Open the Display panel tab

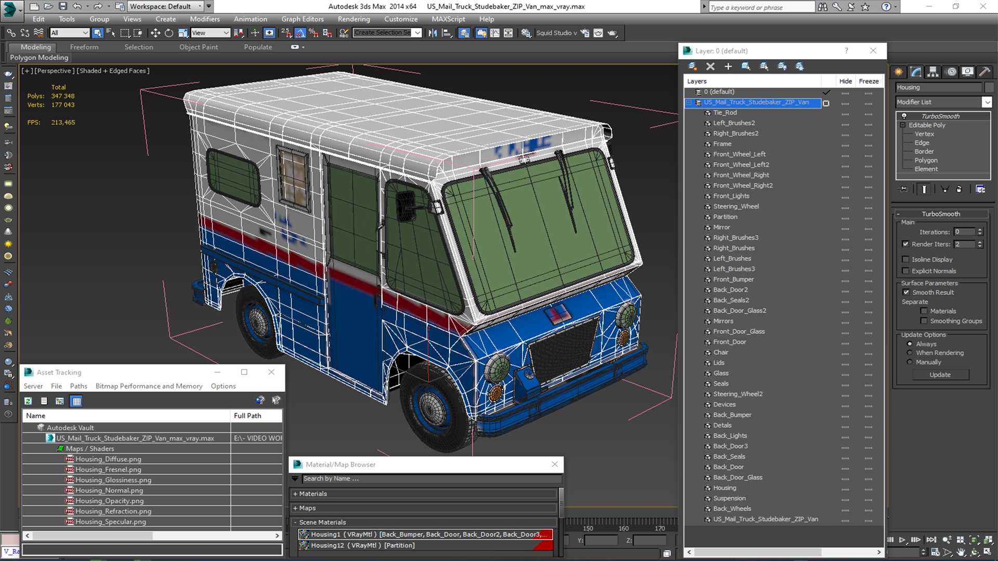(x=968, y=72)
